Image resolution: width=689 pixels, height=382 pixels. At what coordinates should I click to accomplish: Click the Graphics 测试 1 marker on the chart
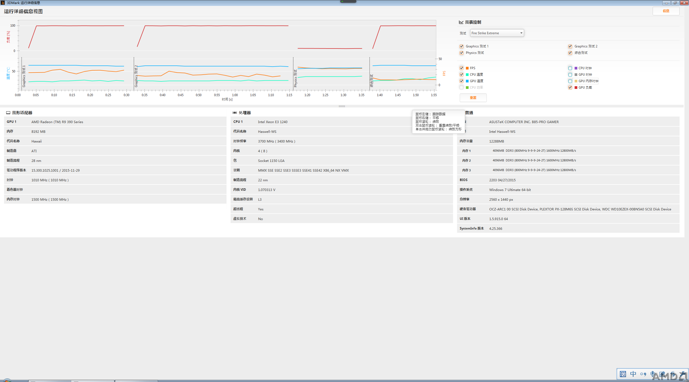click(x=24, y=76)
